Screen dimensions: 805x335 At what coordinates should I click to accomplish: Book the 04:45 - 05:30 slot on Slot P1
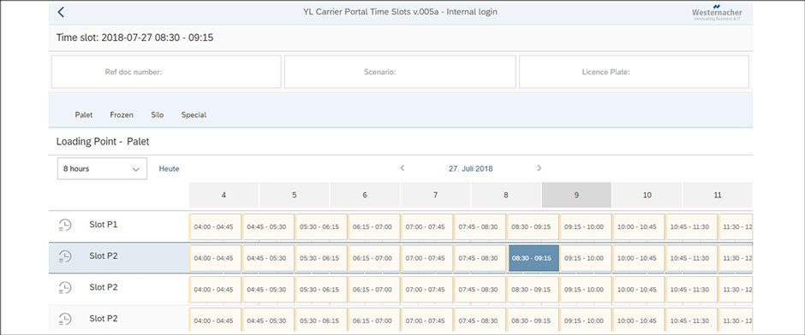[x=269, y=227]
